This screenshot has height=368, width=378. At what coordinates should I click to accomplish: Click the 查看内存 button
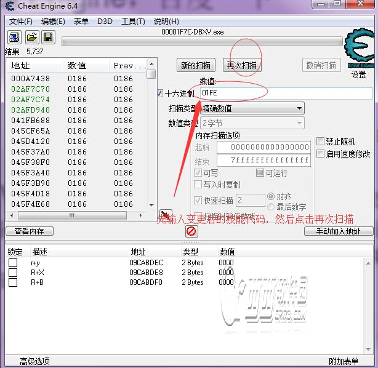click(x=30, y=231)
